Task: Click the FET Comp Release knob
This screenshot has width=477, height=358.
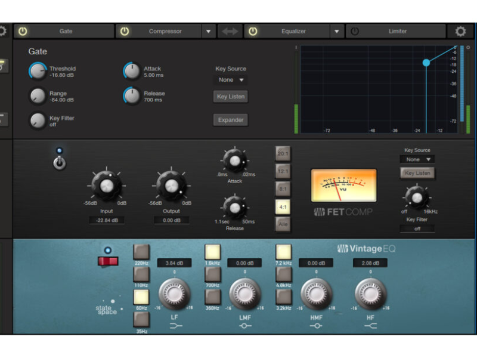Action: (234, 208)
